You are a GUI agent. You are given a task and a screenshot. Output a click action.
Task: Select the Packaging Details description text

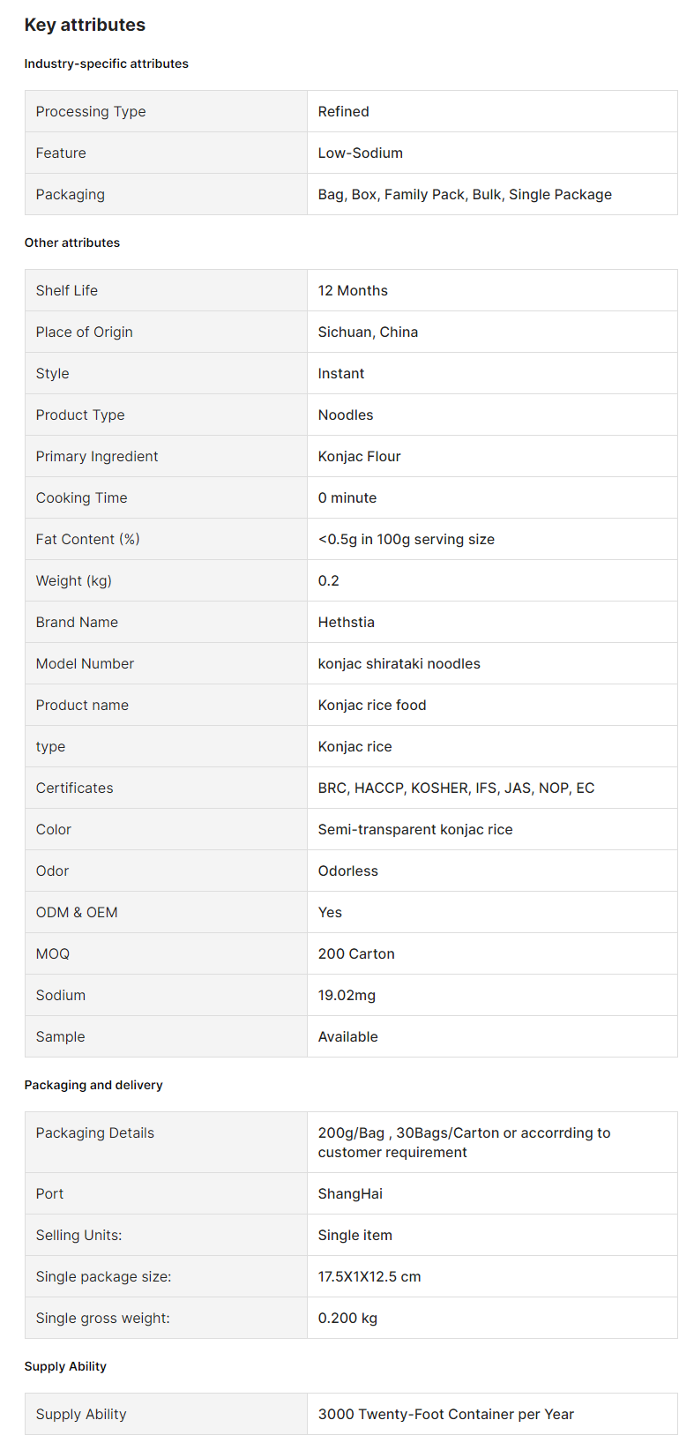coord(464,1142)
